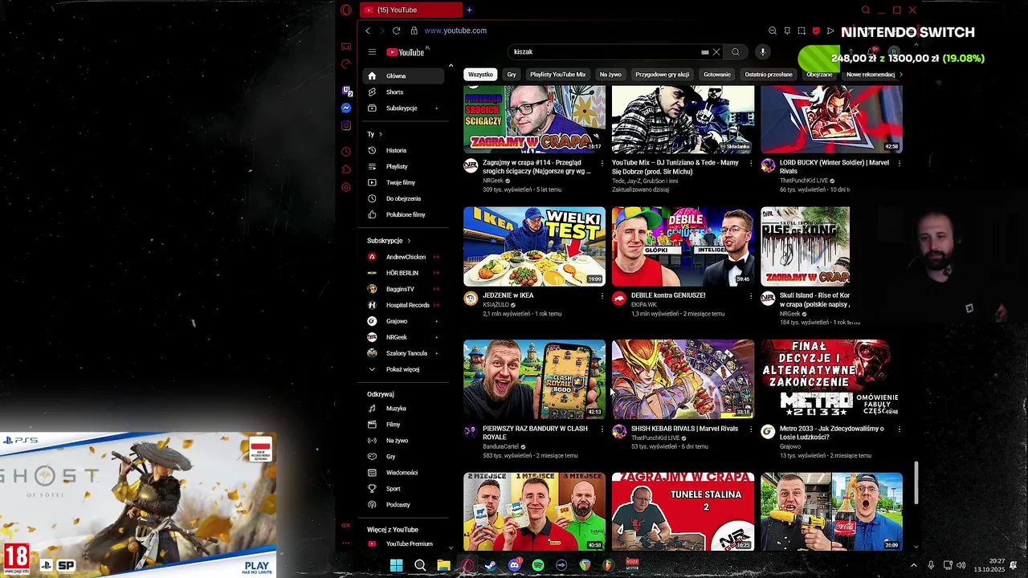The height and width of the screenshot is (578, 1028).
Task: Open tab search magnifier in title bar
Action: point(866,10)
